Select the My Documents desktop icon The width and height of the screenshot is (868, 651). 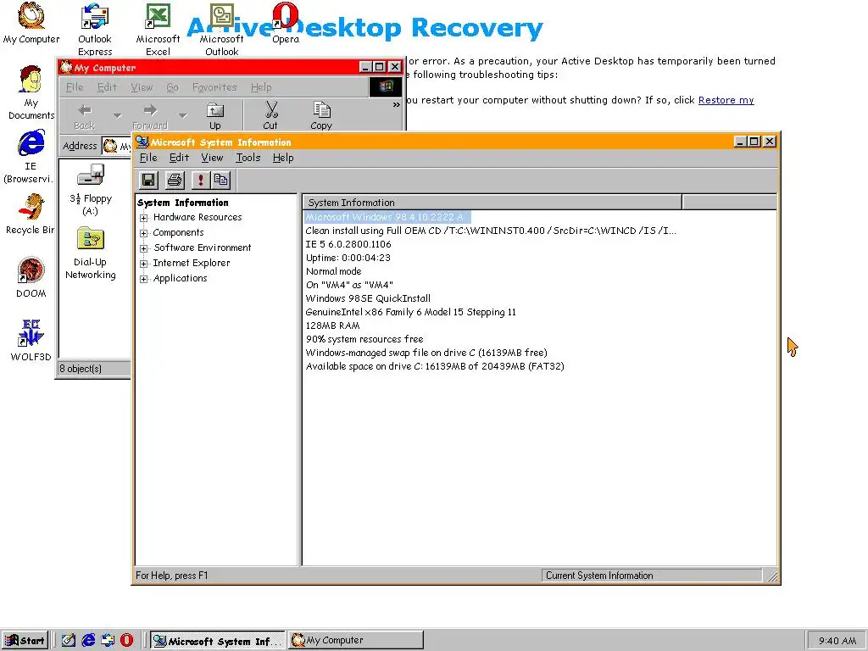point(31,92)
